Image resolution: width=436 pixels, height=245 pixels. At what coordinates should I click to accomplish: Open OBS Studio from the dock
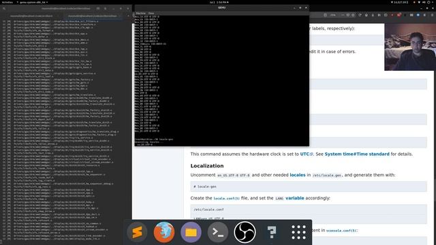[245, 232]
